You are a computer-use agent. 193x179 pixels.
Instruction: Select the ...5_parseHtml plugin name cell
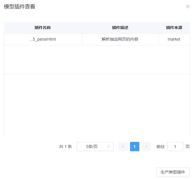click(x=43, y=39)
